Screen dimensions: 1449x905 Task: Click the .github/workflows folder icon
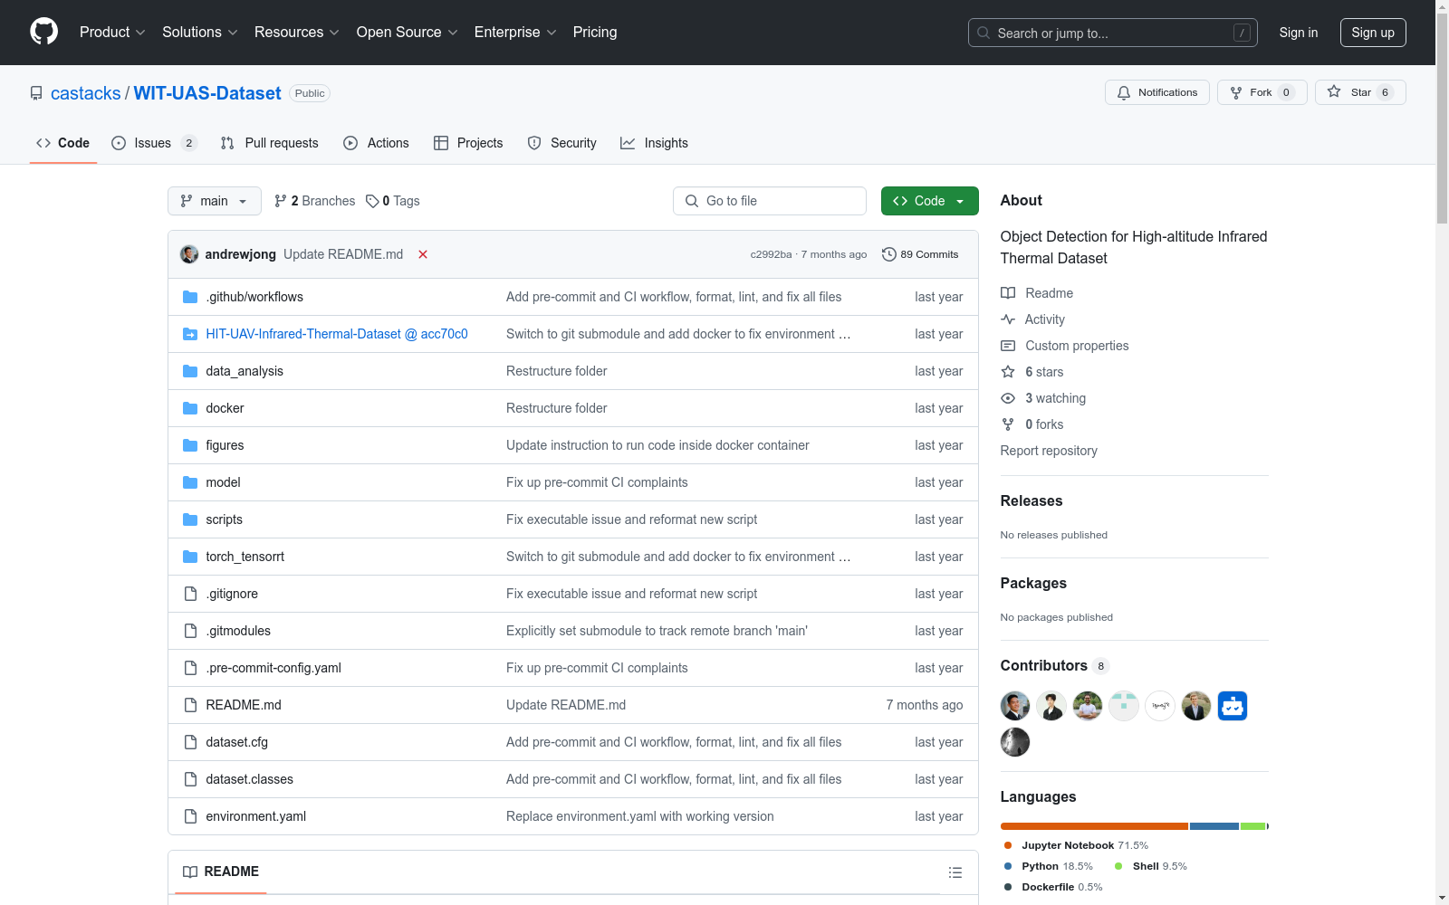tap(190, 297)
